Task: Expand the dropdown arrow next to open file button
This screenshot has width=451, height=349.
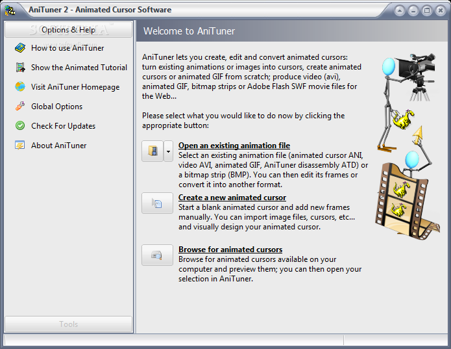Action: tap(168, 151)
